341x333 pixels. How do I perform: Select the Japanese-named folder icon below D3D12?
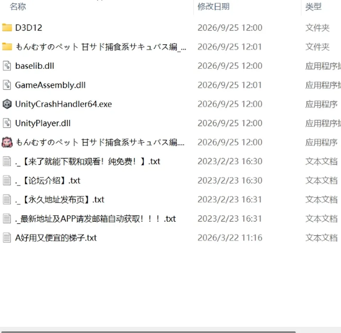pos(7,47)
